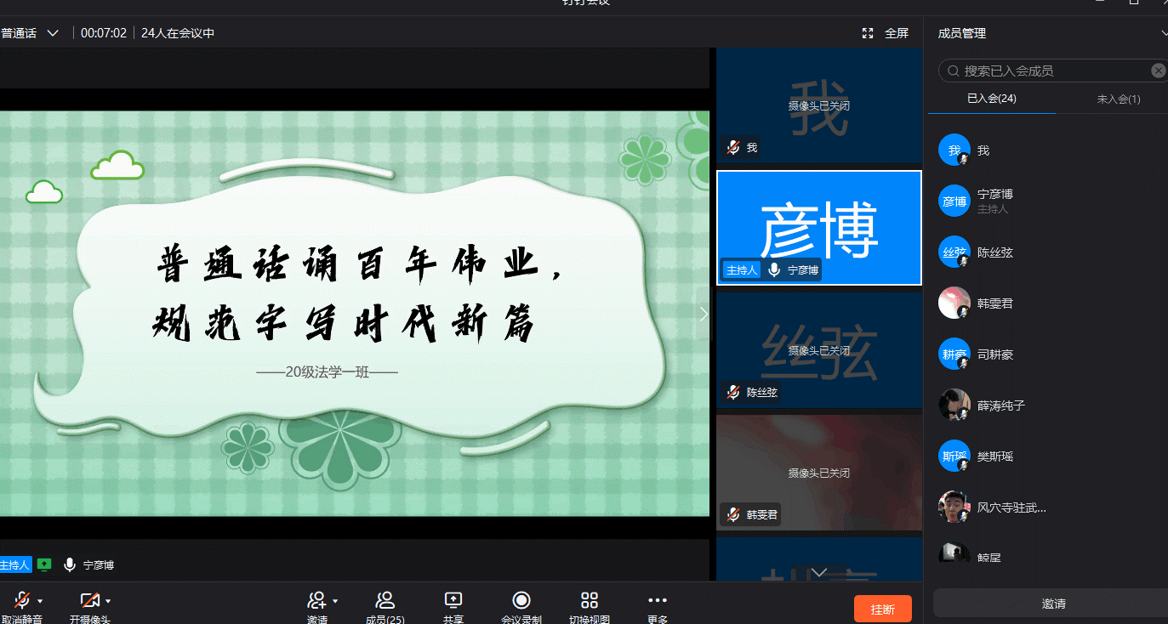This screenshot has height=624, width=1168.
Task: Click 切换视图 switch view icon
Action: (x=590, y=600)
